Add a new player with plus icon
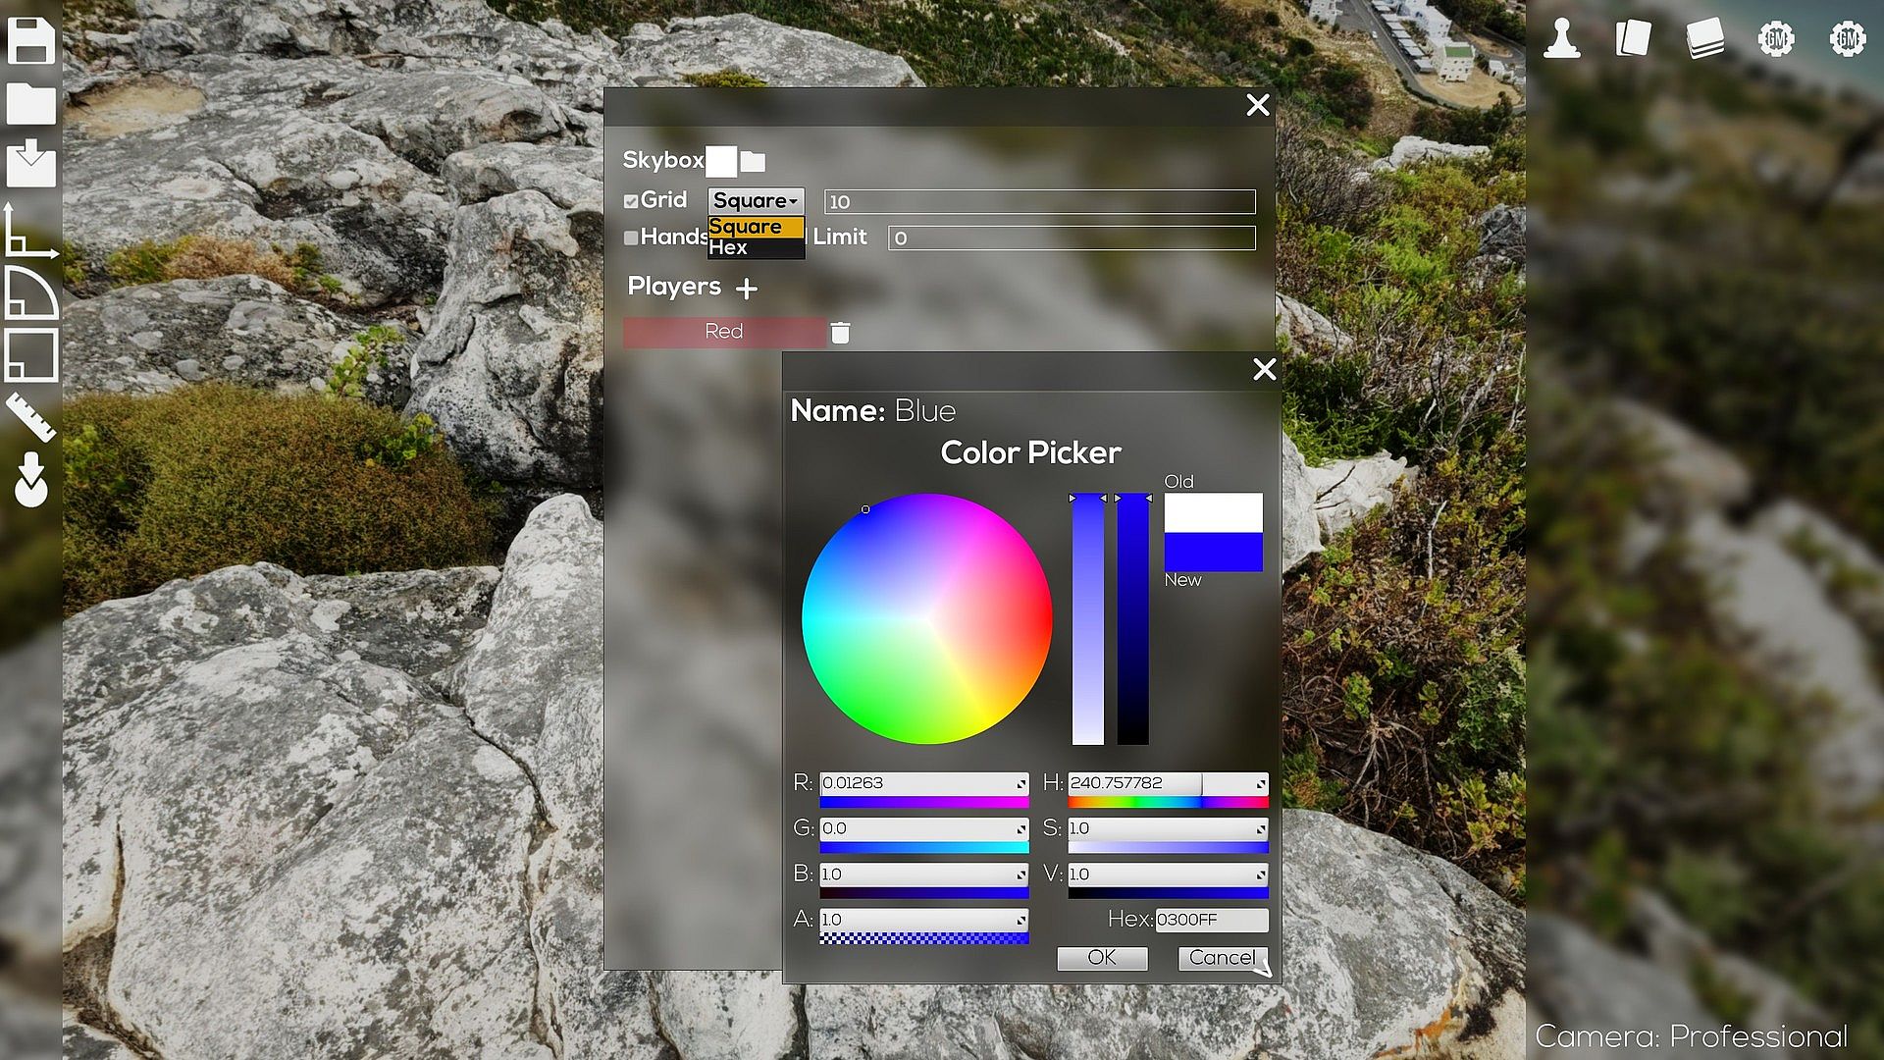The image size is (1884, 1060). click(x=747, y=289)
